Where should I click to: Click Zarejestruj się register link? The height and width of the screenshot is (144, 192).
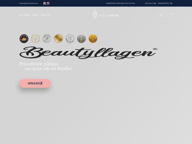tap(165, 3)
